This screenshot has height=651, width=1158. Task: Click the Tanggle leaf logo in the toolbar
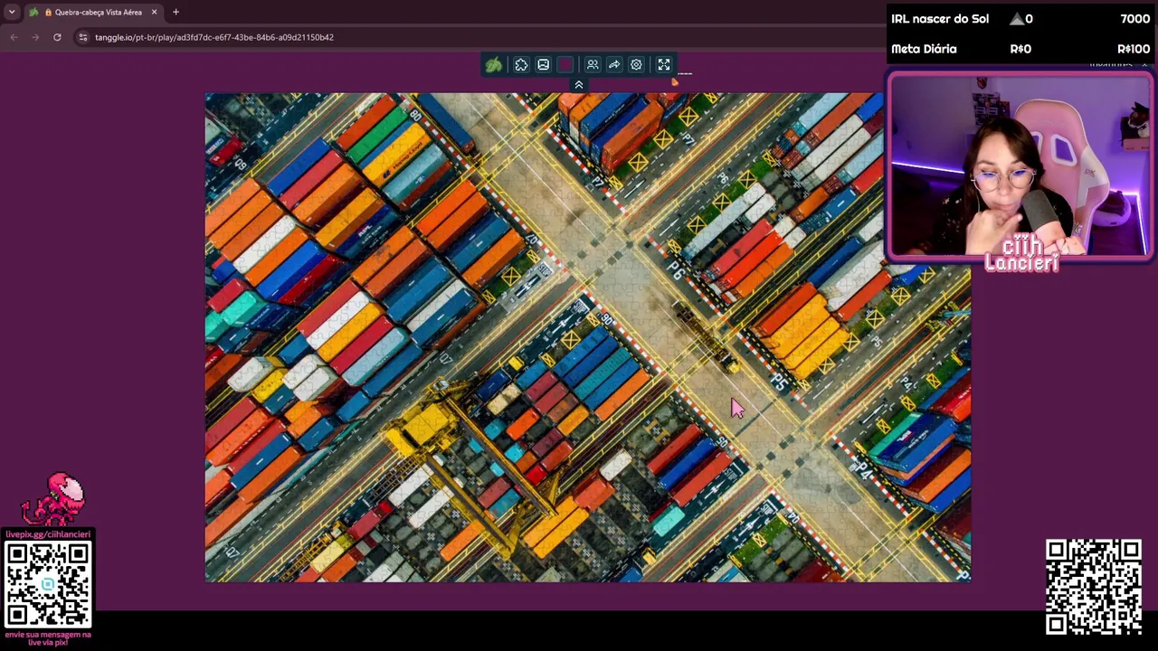494,65
